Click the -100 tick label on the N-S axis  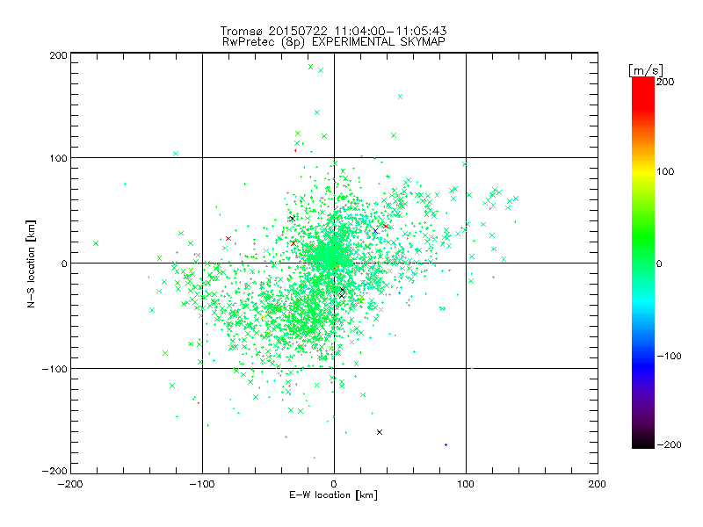coord(54,369)
